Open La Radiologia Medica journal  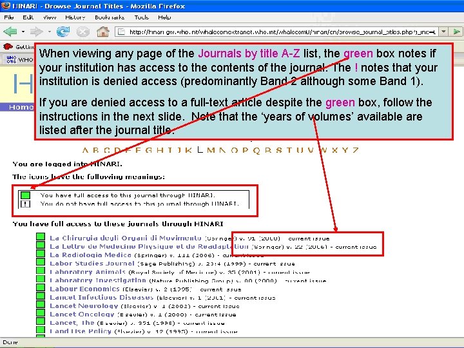point(90,255)
